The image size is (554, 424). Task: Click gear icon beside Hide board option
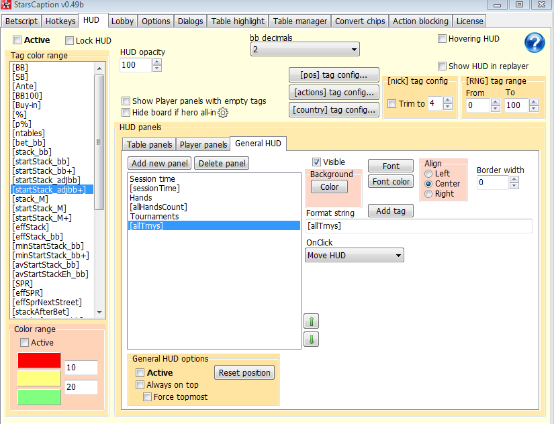(x=223, y=113)
